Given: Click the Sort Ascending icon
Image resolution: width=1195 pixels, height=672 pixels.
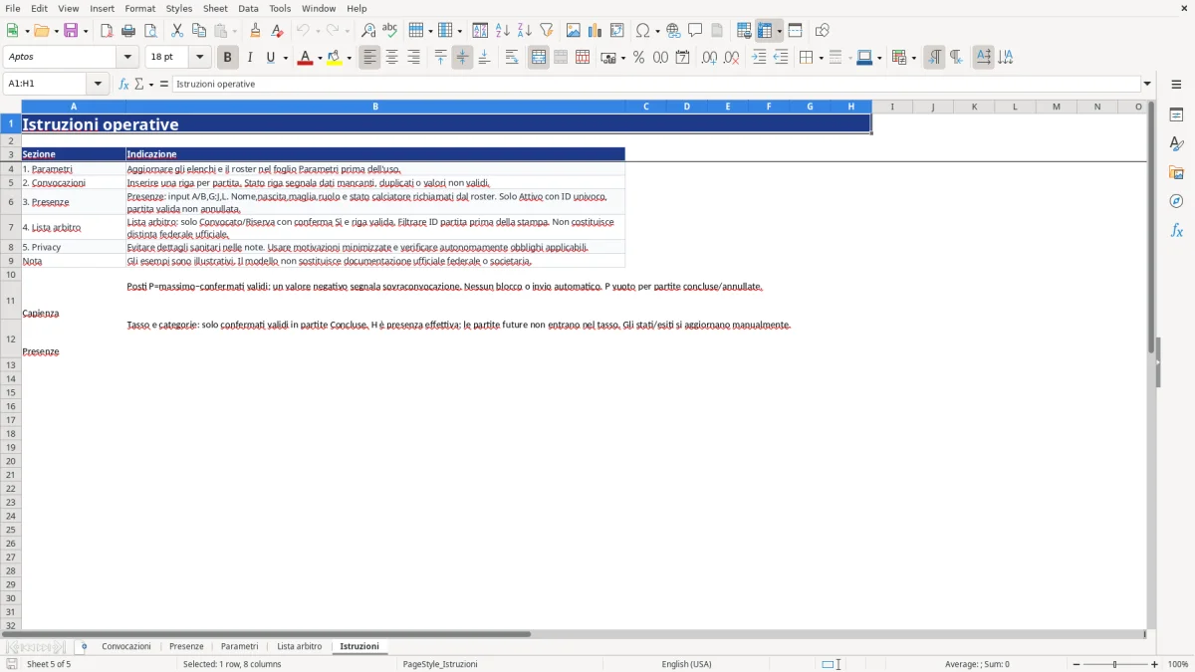Looking at the screenshot, I should [503, 31].
